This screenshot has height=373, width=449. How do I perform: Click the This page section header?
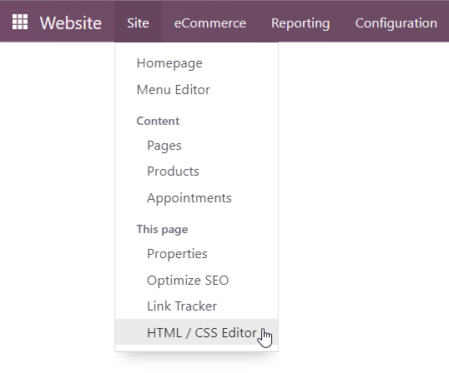tap(162, 229)
